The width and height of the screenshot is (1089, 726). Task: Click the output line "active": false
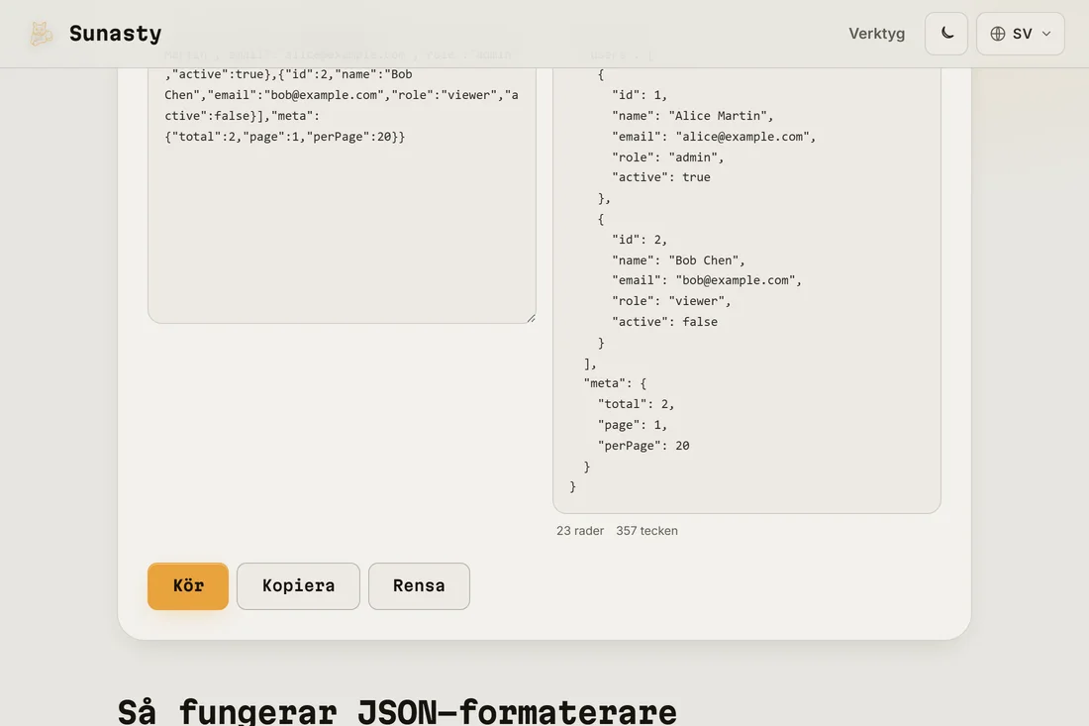coord(664,322)
